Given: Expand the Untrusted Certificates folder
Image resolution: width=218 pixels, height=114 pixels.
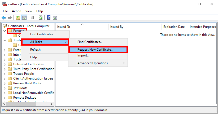Looking at the screenshot, I should 5,64.
